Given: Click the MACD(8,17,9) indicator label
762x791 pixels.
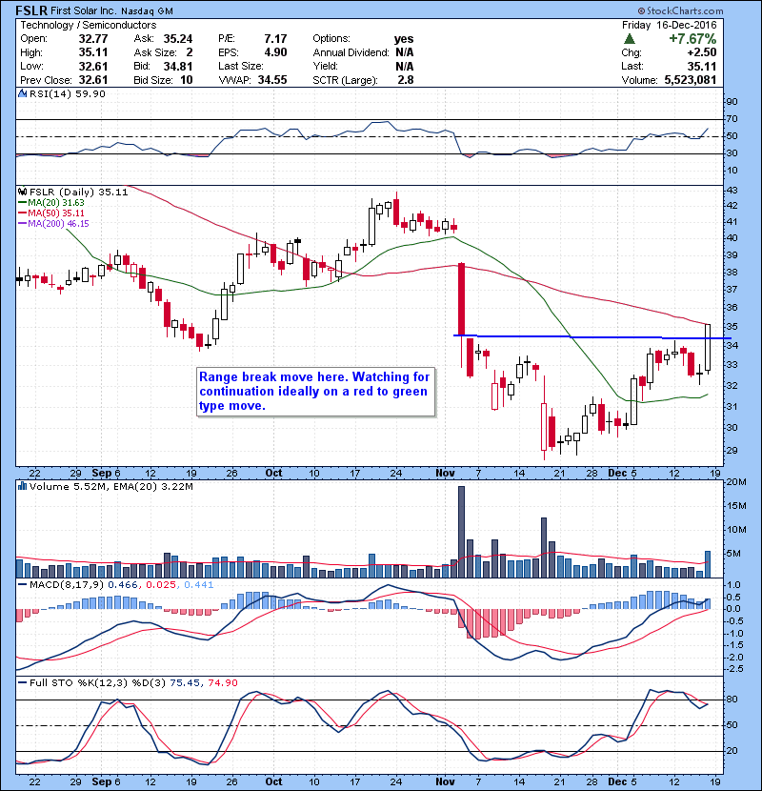Looking at the screenshot, I should tap(67, 585).
